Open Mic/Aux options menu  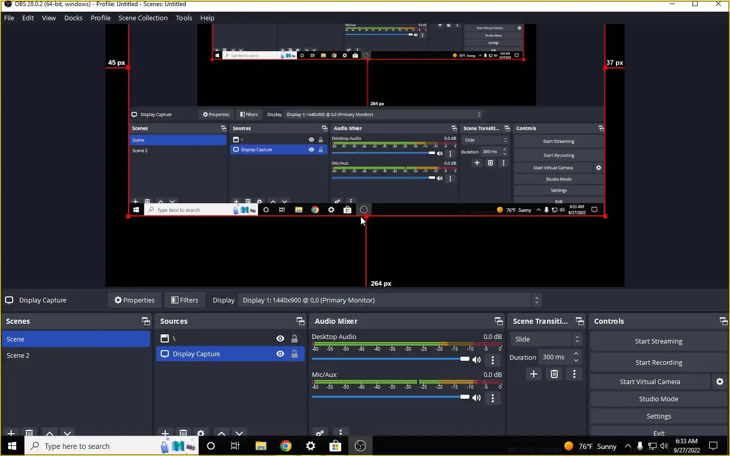coord(493,398)
